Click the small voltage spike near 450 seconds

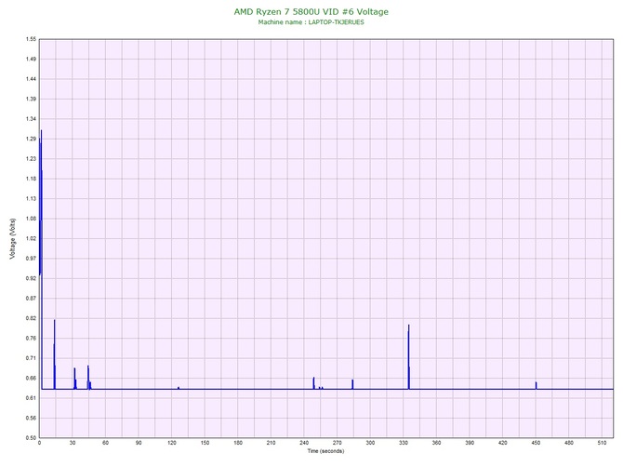point(536,385)
